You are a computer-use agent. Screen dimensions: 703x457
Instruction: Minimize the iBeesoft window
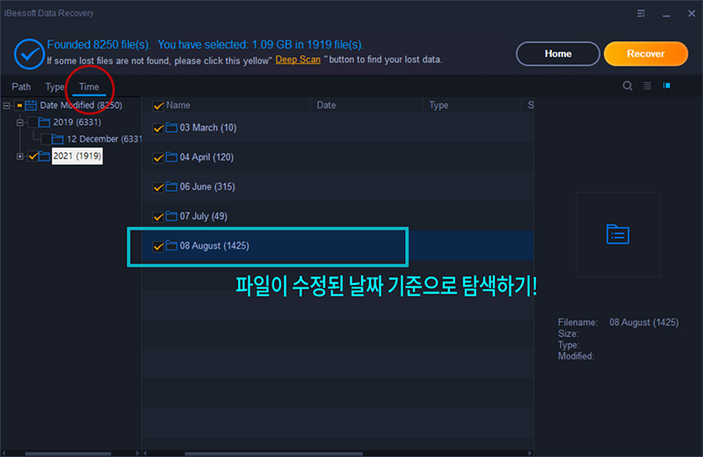[x=667, y=14]
